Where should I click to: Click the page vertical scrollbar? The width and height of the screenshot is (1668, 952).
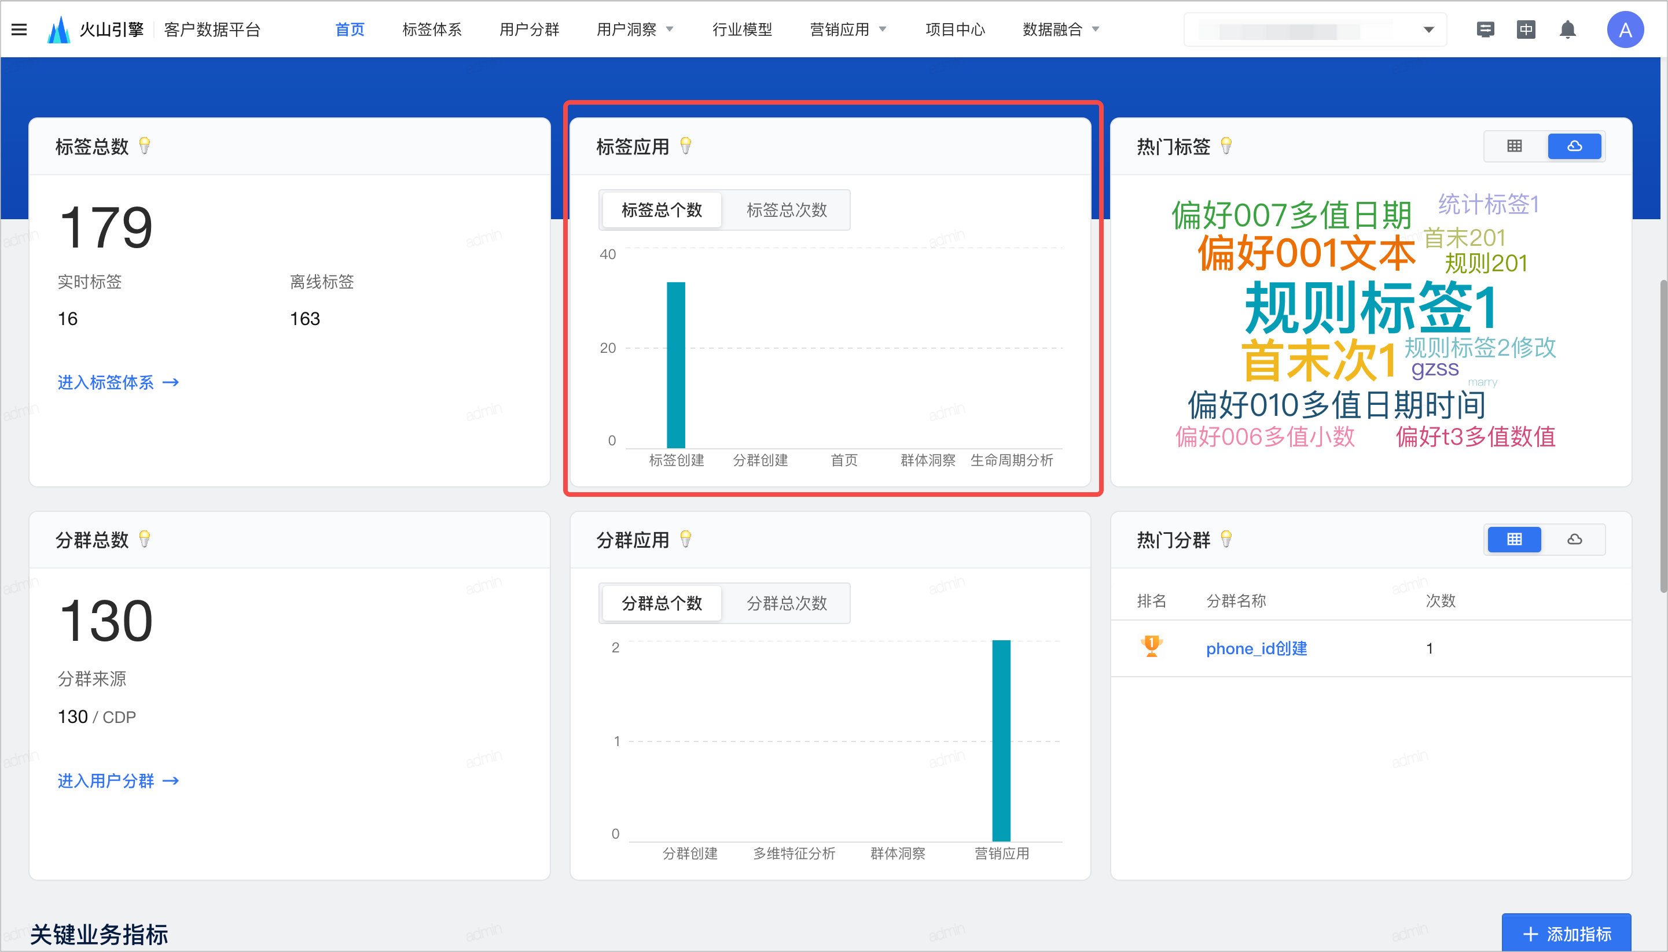click(1663, 436)
